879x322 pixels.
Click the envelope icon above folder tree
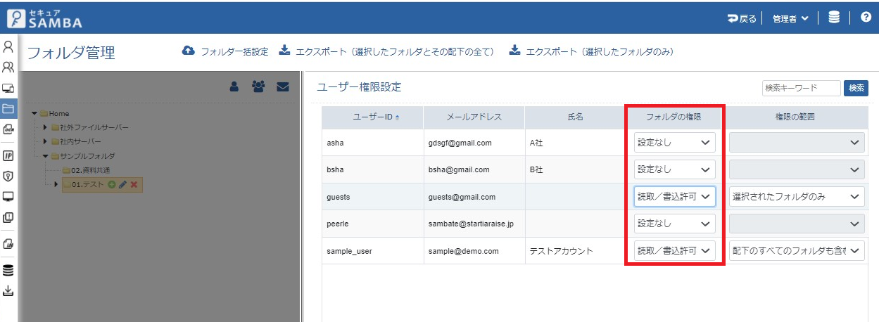tap(283, 87)
